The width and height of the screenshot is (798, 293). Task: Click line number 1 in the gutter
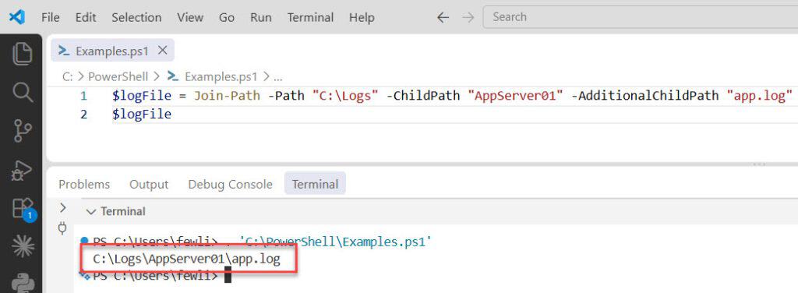coord(83,96)
